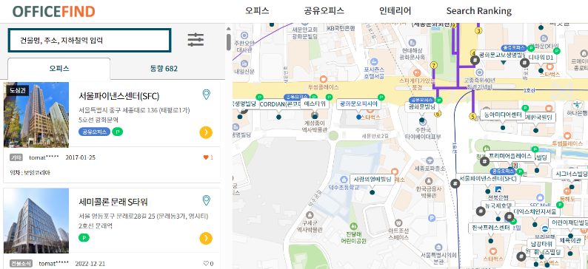Click the hash marker beside 뉴국제호텔

click(x=481, y=211)
